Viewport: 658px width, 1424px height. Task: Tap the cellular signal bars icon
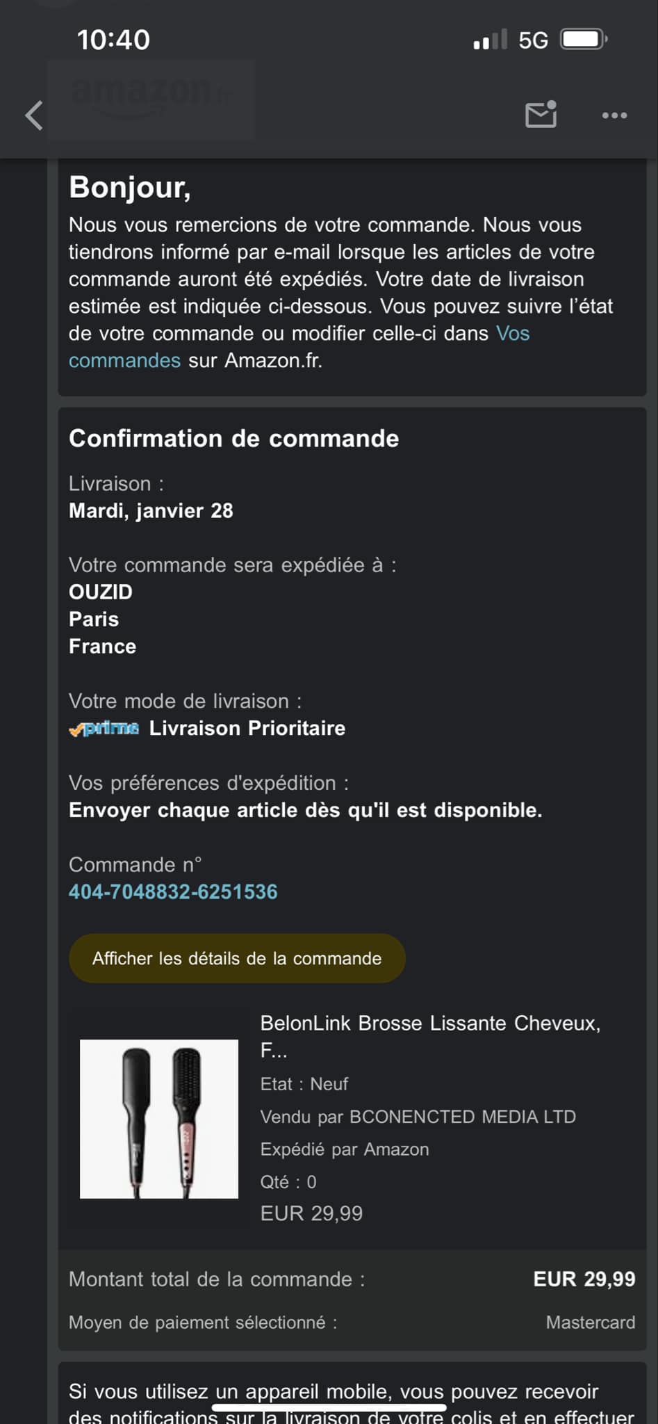(490, 40)
